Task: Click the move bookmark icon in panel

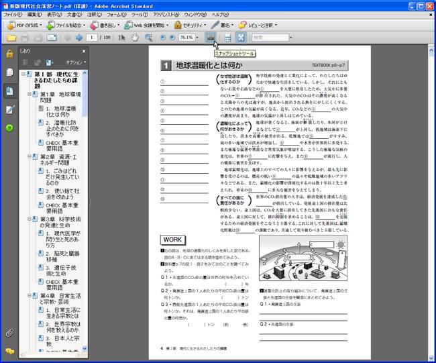Action: [38, 62]
